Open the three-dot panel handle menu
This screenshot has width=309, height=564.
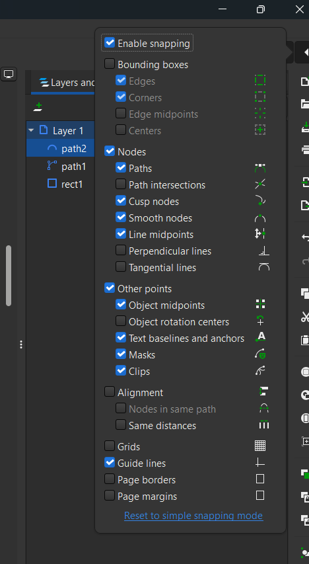point(21,344)
